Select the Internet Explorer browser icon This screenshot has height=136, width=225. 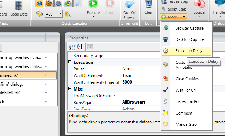pos(39,3)
